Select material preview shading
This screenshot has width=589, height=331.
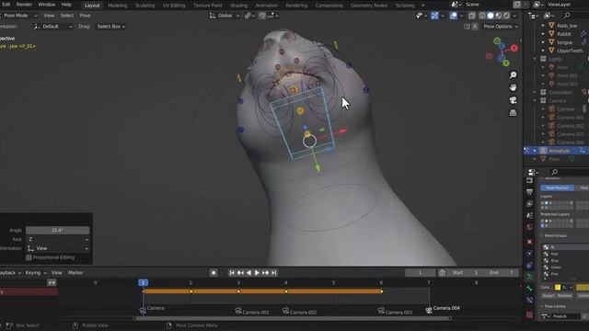pyautogui.click(x=499, y=16)
